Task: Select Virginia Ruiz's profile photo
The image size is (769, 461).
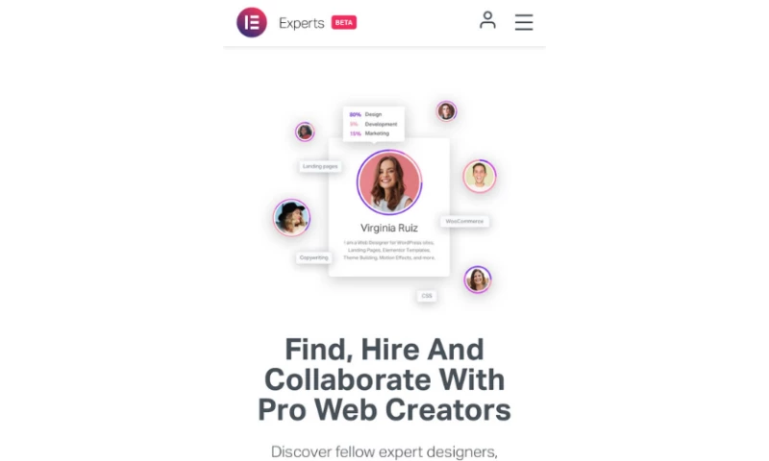Action: pos(389,182)
